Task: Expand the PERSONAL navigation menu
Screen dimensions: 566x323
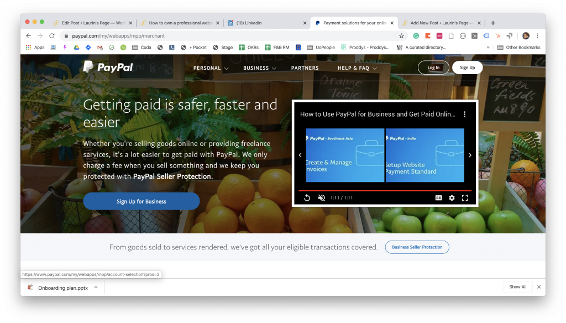Action: (211, 68)
